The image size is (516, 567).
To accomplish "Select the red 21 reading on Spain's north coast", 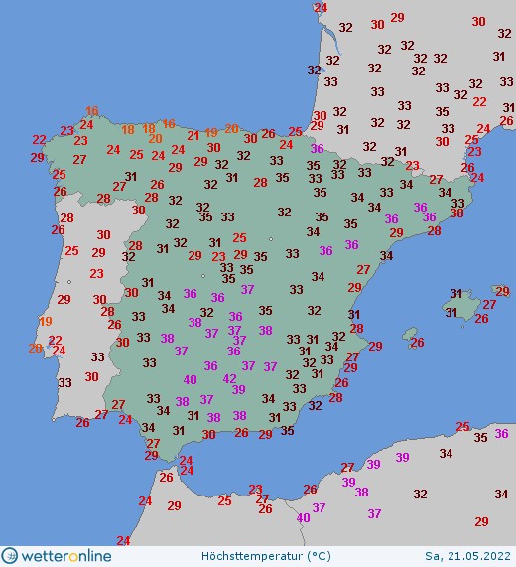I will click(x=193, y=136).
